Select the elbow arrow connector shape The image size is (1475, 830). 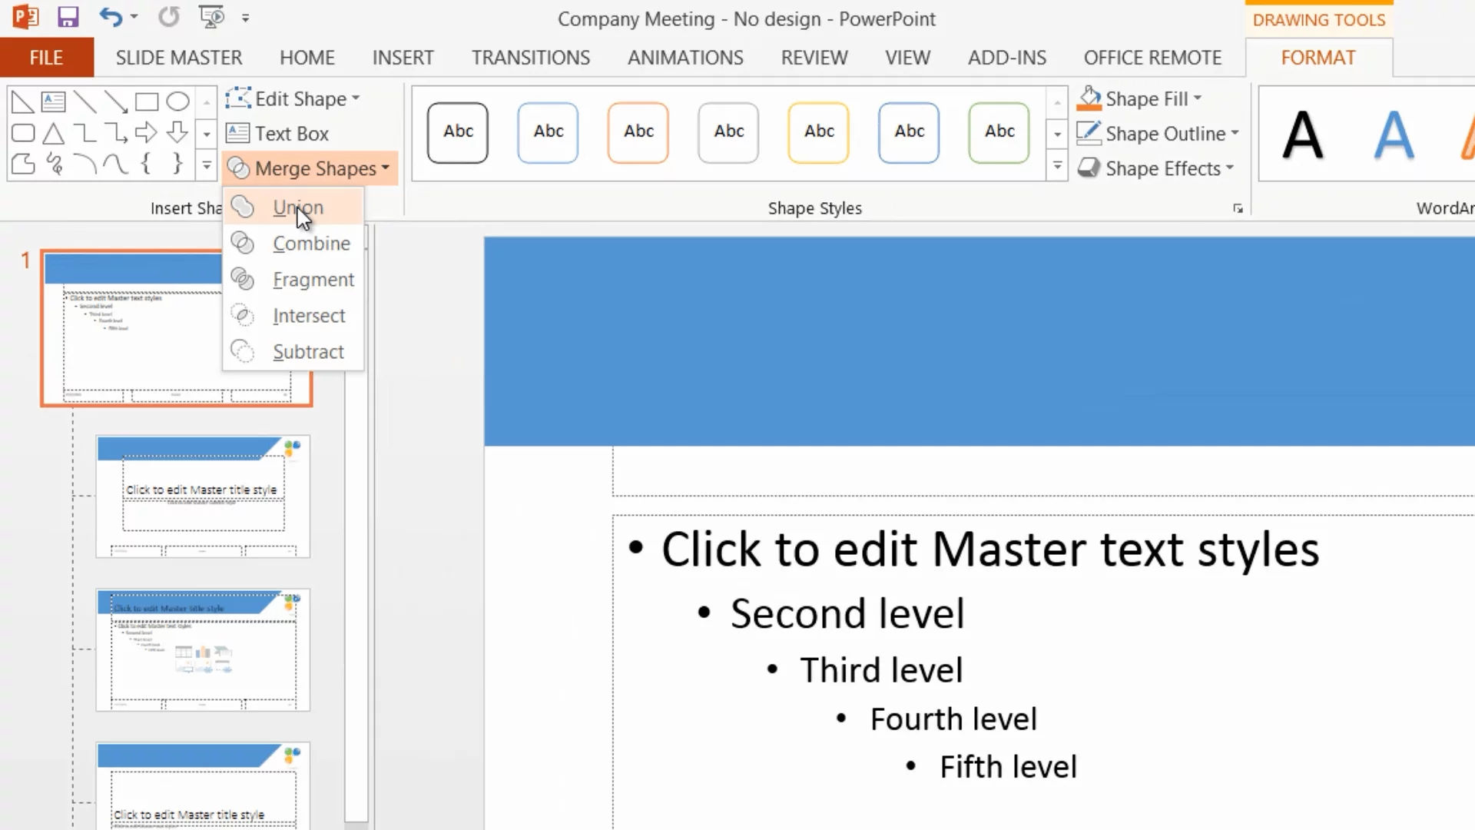click(115, 133)
